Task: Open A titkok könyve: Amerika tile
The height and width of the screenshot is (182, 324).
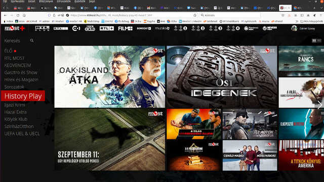Action: 302,155
